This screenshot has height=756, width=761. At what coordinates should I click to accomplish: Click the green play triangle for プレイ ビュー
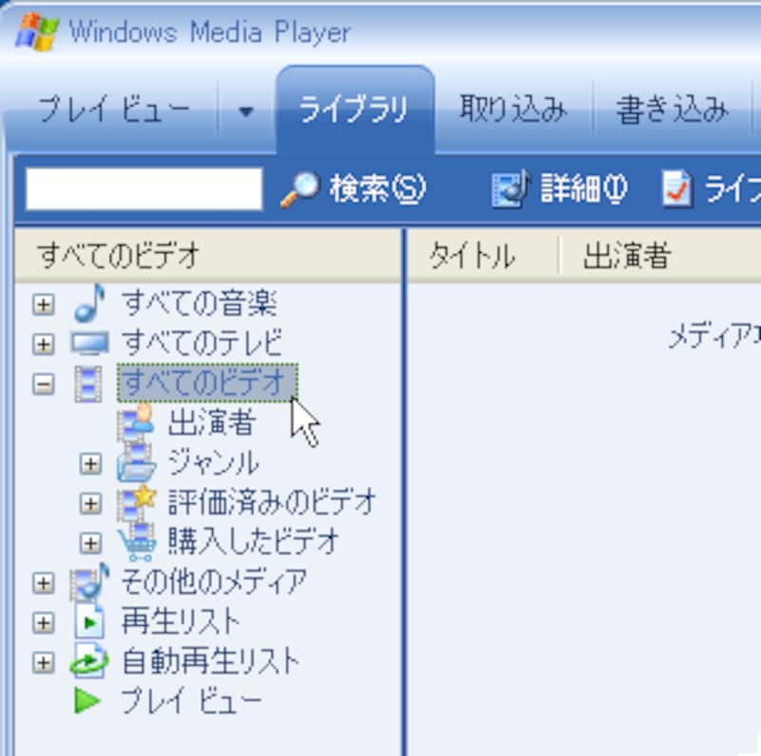point(88,701)
